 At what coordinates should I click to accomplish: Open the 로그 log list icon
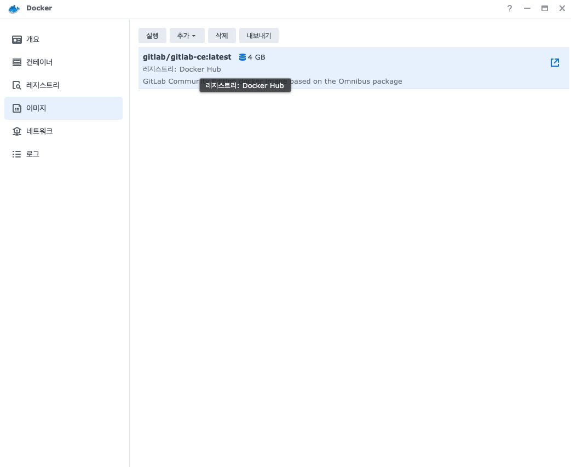pyautogui.click(x=17, y=154)
